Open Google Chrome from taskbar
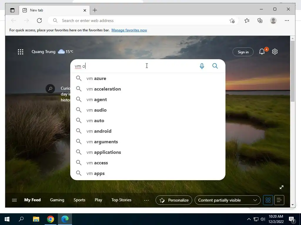 (x=51, y=219)
